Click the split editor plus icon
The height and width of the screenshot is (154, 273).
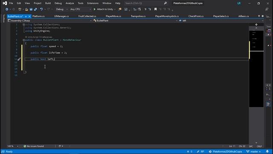[x=256, y=25]
